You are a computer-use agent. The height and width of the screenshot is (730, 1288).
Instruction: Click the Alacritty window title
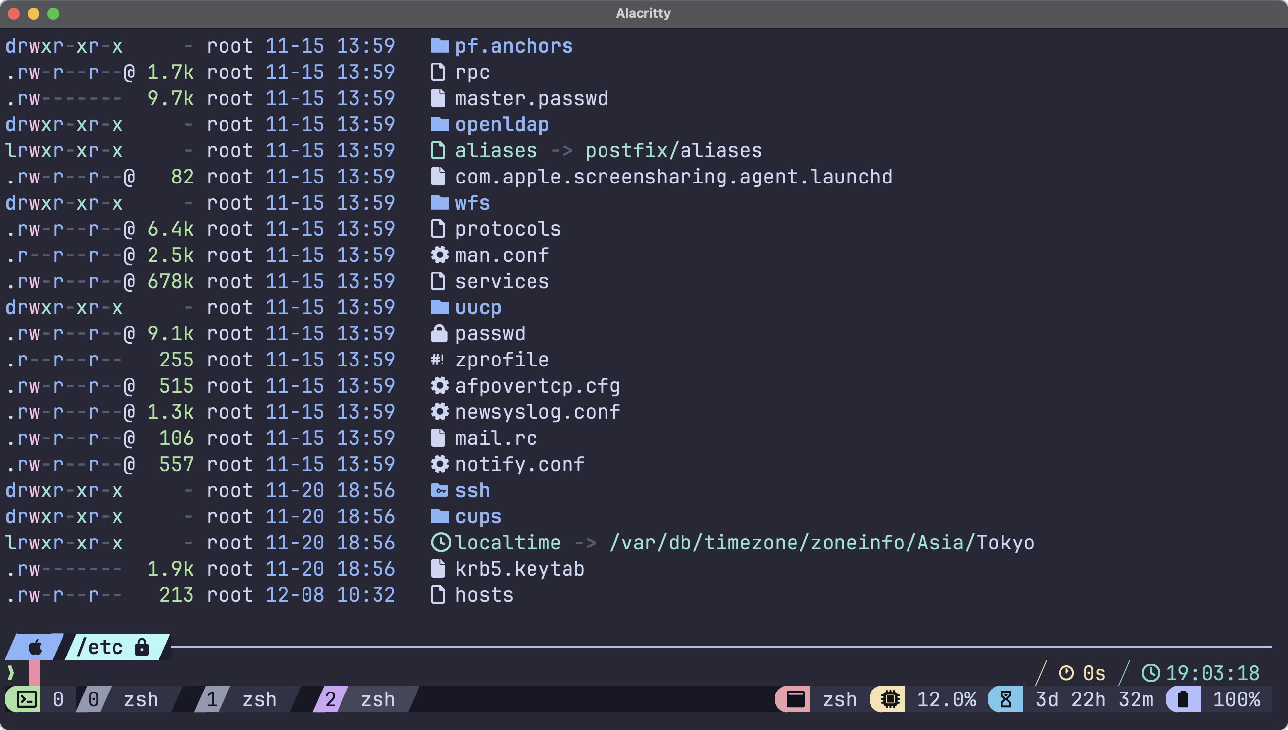pos(643,13)
